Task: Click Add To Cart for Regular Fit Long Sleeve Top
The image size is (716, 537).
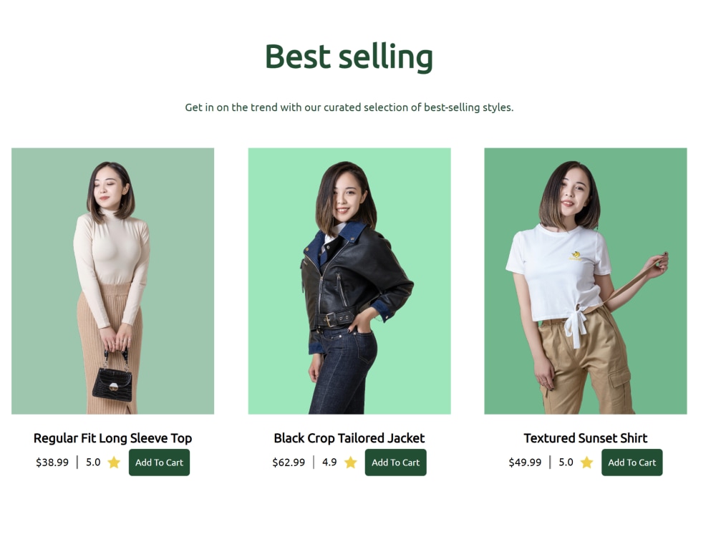Action: pyautogui.click(x=159, y=463)
